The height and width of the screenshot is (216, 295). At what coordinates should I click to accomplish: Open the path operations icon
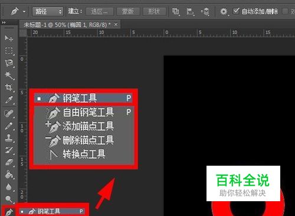click(175, 11)
